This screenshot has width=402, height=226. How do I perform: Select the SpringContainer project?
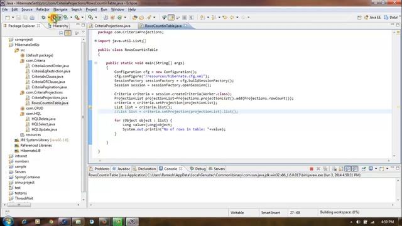(x=28, y=177)
